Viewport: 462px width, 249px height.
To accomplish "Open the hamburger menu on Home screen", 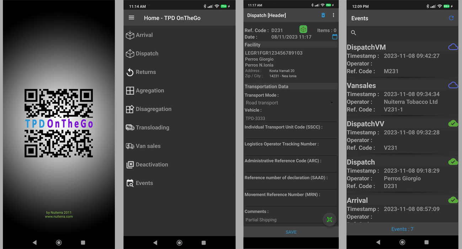I will coord(131,17).
